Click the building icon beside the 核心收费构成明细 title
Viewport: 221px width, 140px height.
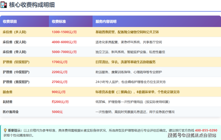pos(4,5)
